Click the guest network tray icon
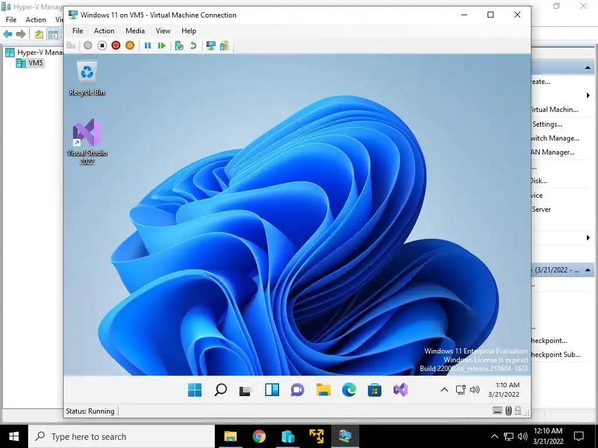 (461, 390)
